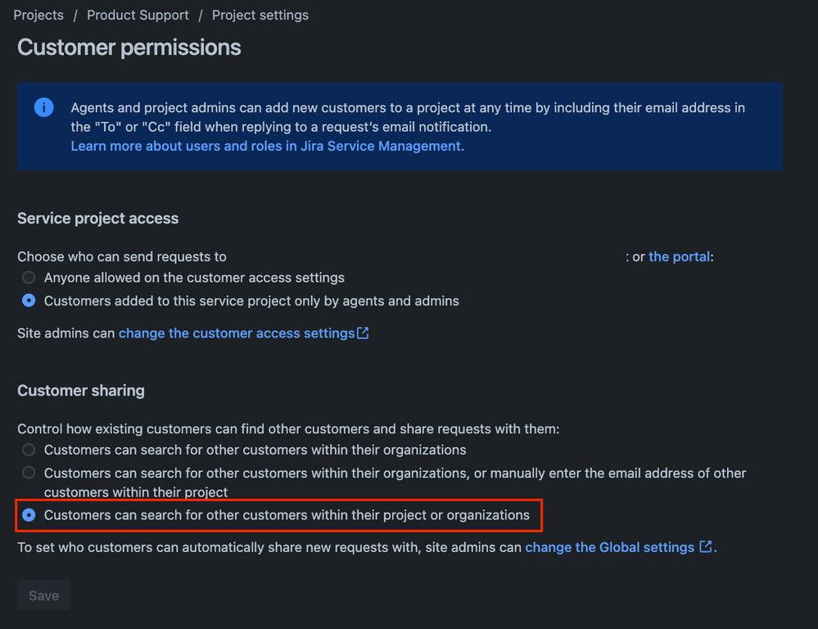
Task: Choose "search for other customers within their organizations" option
Action: click(x=29, y=450)
